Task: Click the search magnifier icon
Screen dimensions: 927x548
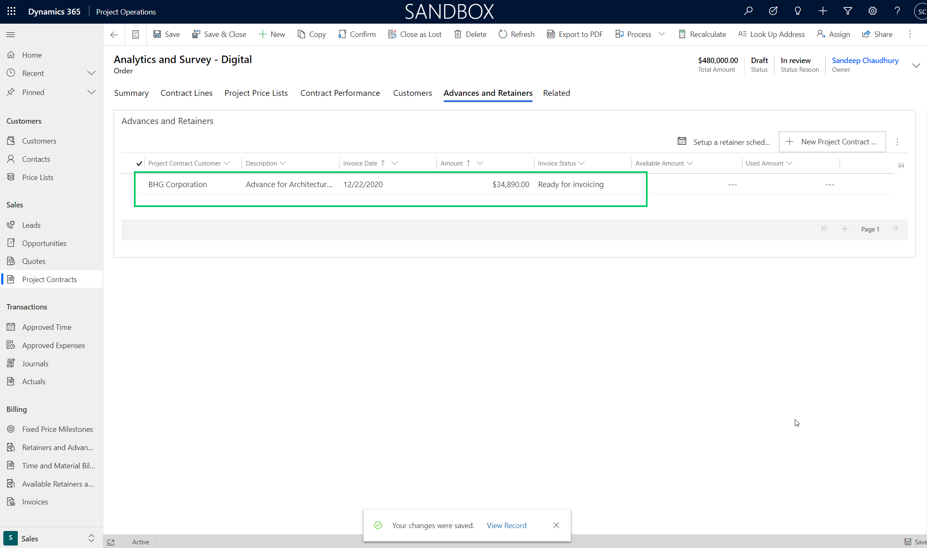Action: pyautogui.click(x=748, y=12)
